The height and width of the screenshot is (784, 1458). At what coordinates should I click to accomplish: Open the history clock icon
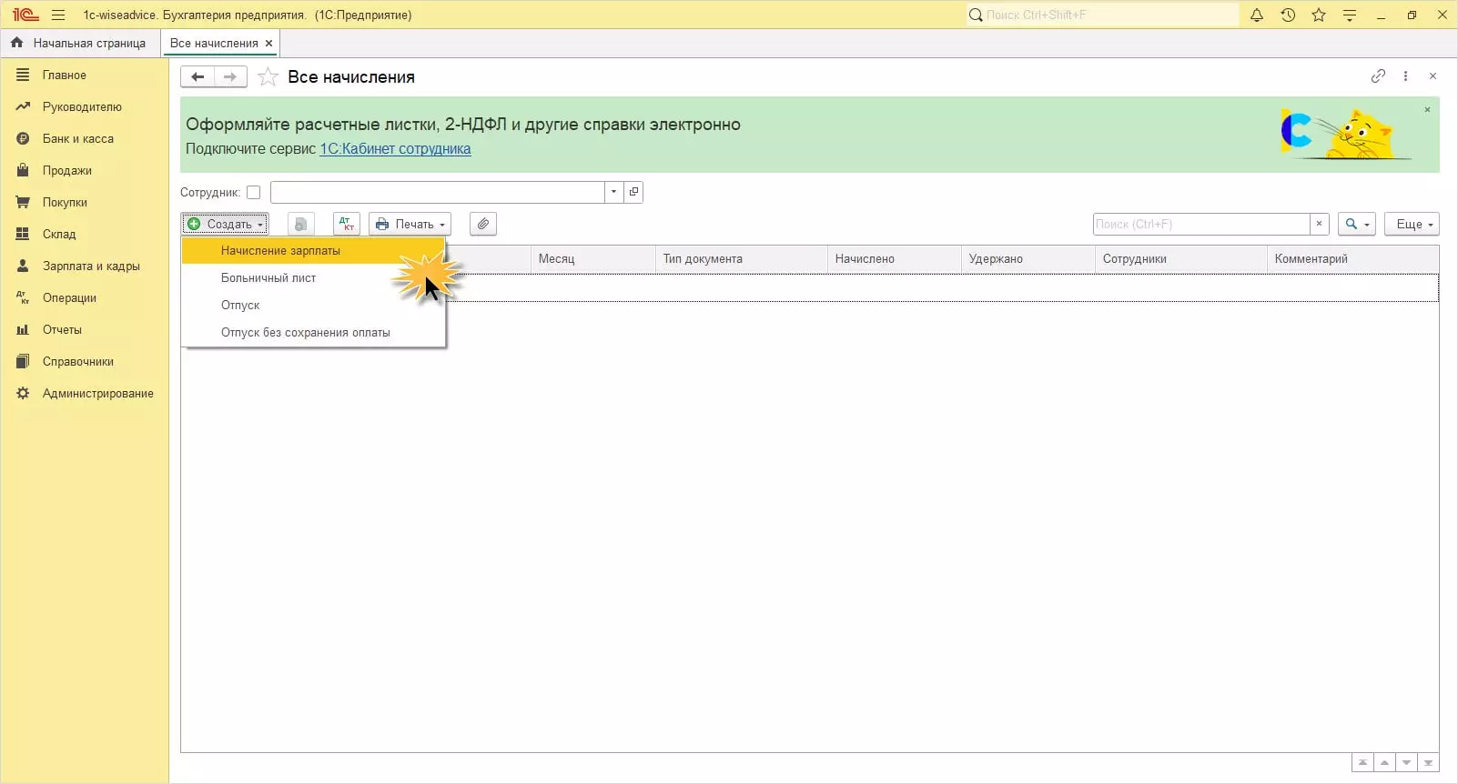tap(1288, 15)
